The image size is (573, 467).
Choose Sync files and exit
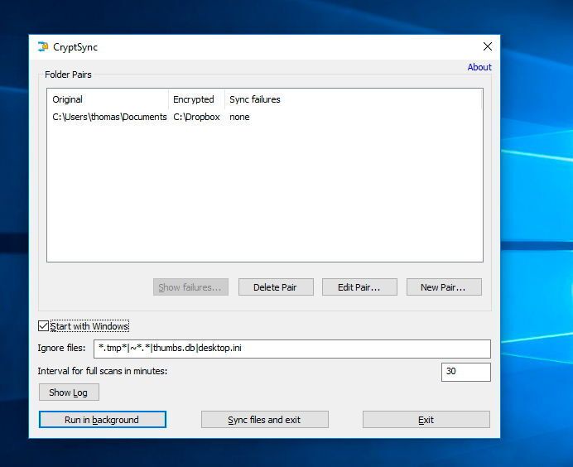pyautogui.click(x=264, y=420)
